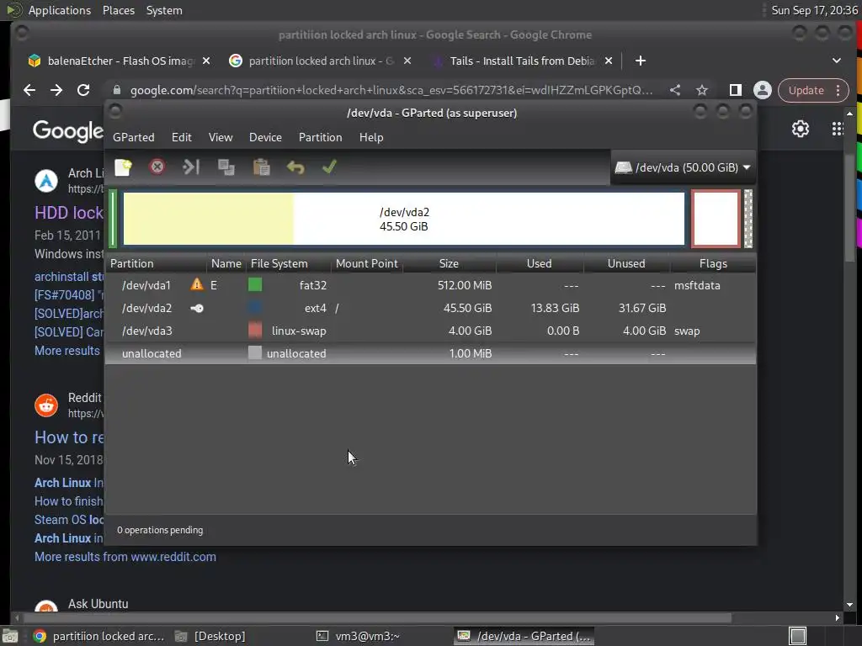
Task: Open the GParted menu
Action: point(134,137)
